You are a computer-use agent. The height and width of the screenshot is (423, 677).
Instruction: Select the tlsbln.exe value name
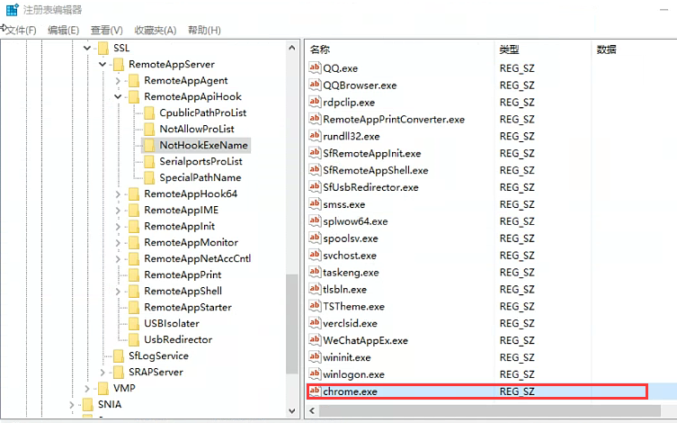point(344,290)
